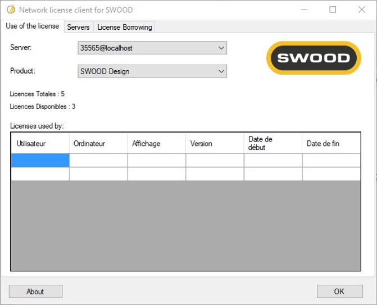Click the app icon in title bar

pyautogui.click(x=10, y=10)
